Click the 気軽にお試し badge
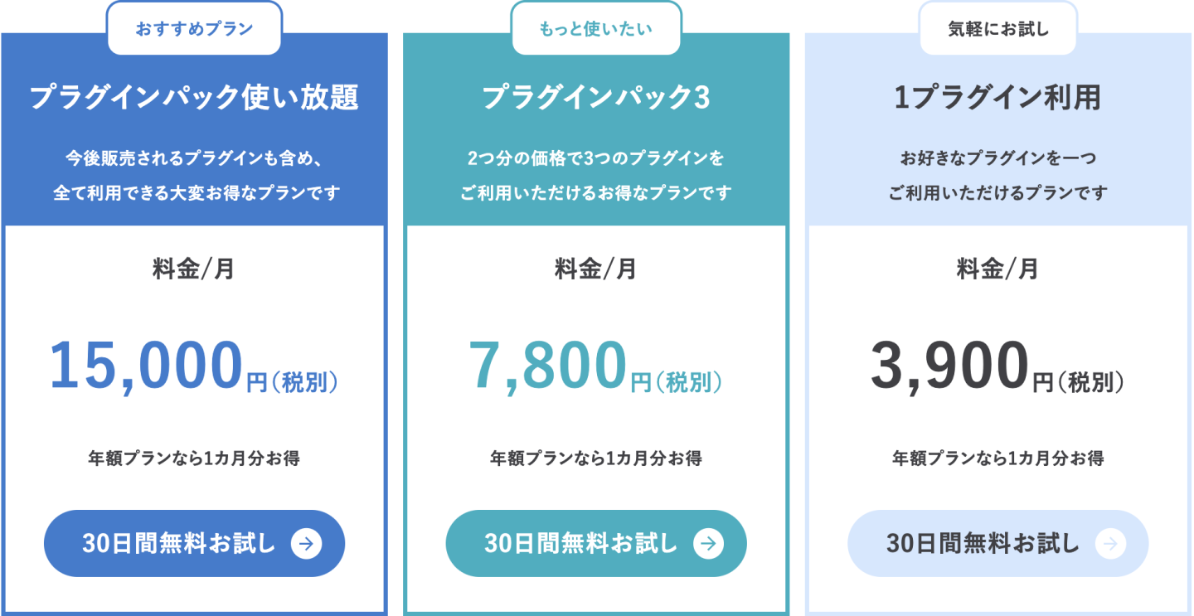 click(x=998, y=29)
